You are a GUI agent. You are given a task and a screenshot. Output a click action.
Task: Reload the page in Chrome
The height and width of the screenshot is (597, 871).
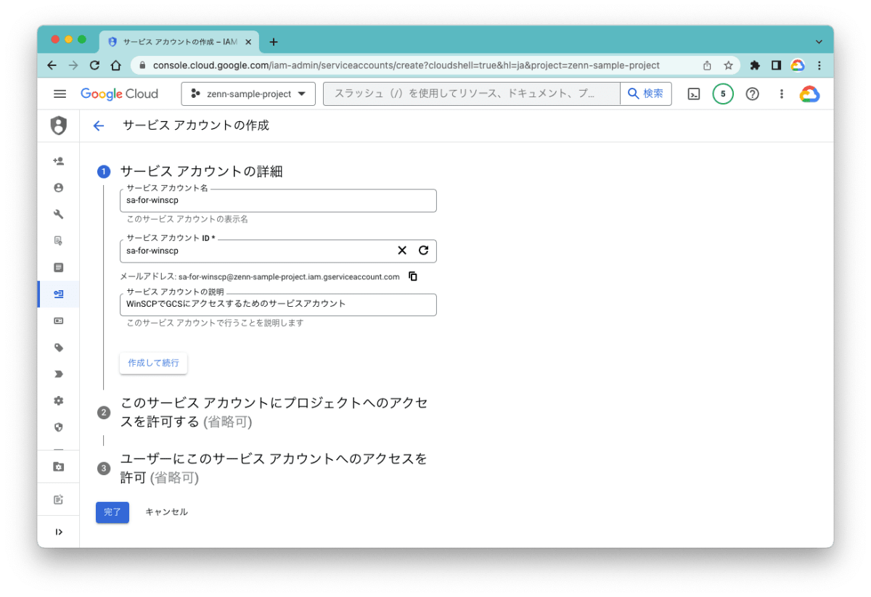(94, 65)
